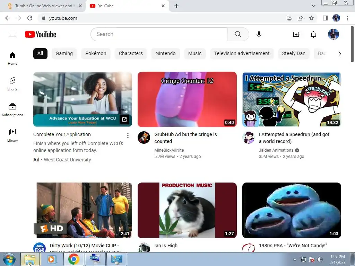Open the Create video camera icon
This screenshot has width=355, height=266.
[297, 34]
